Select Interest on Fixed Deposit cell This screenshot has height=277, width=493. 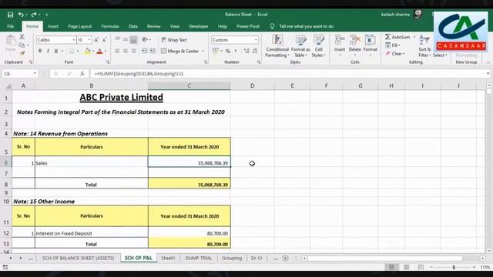tap(91, 232)
